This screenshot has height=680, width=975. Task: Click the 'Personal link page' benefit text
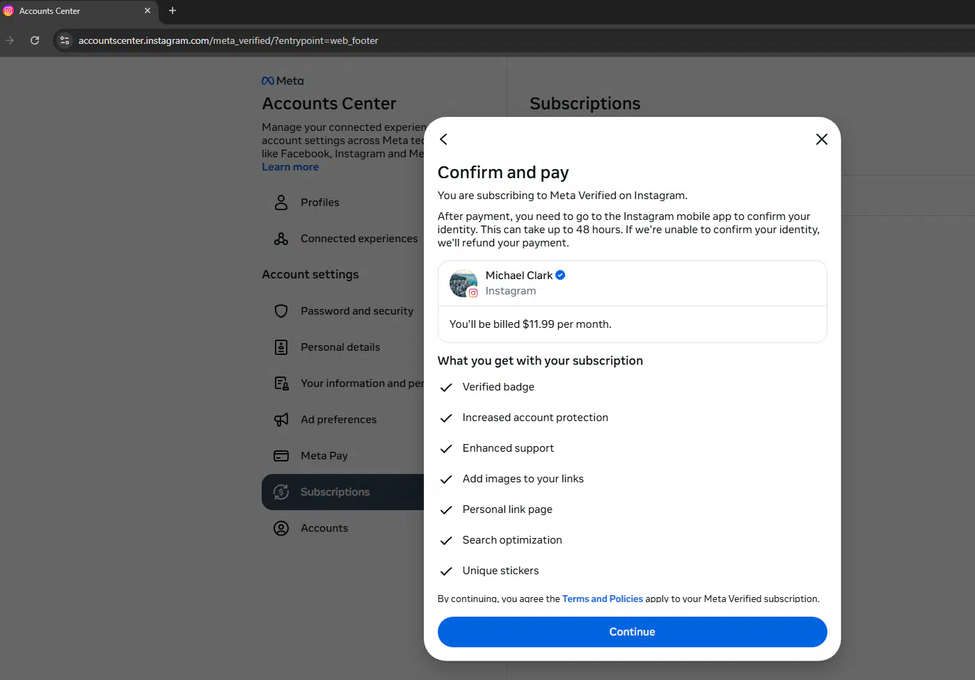(x=507, y=509)
